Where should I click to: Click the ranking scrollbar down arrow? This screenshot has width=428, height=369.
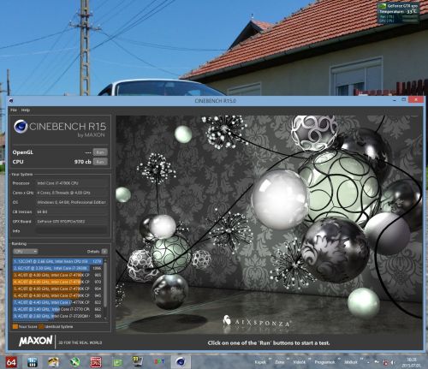tap(105, 318)
